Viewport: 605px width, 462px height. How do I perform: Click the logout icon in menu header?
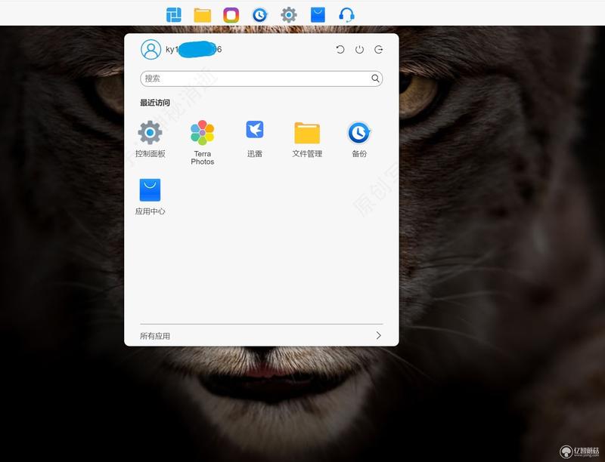tap(379, 49)
